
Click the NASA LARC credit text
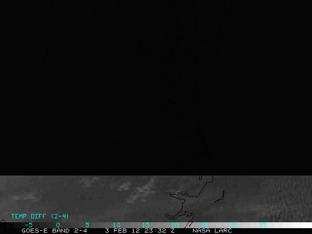point(212,231)
